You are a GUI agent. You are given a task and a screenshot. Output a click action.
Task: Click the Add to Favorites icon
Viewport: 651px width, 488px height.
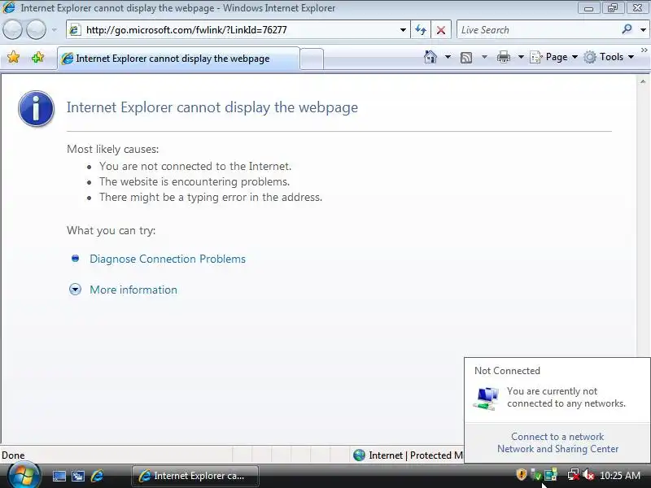[37, 57]
